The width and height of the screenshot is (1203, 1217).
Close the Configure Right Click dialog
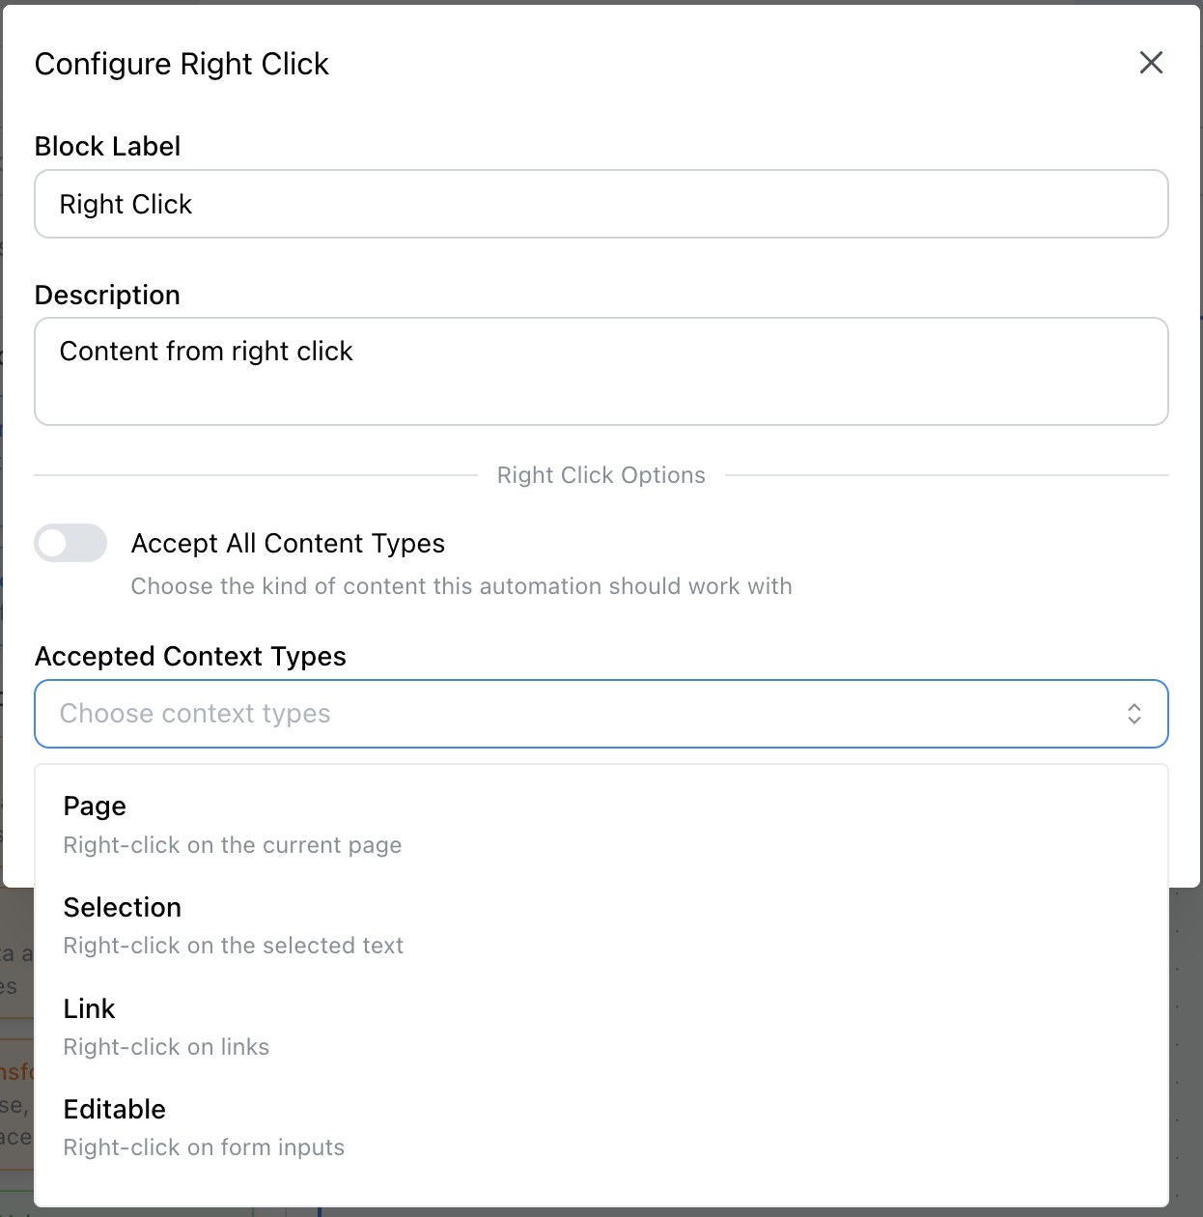1151,63
